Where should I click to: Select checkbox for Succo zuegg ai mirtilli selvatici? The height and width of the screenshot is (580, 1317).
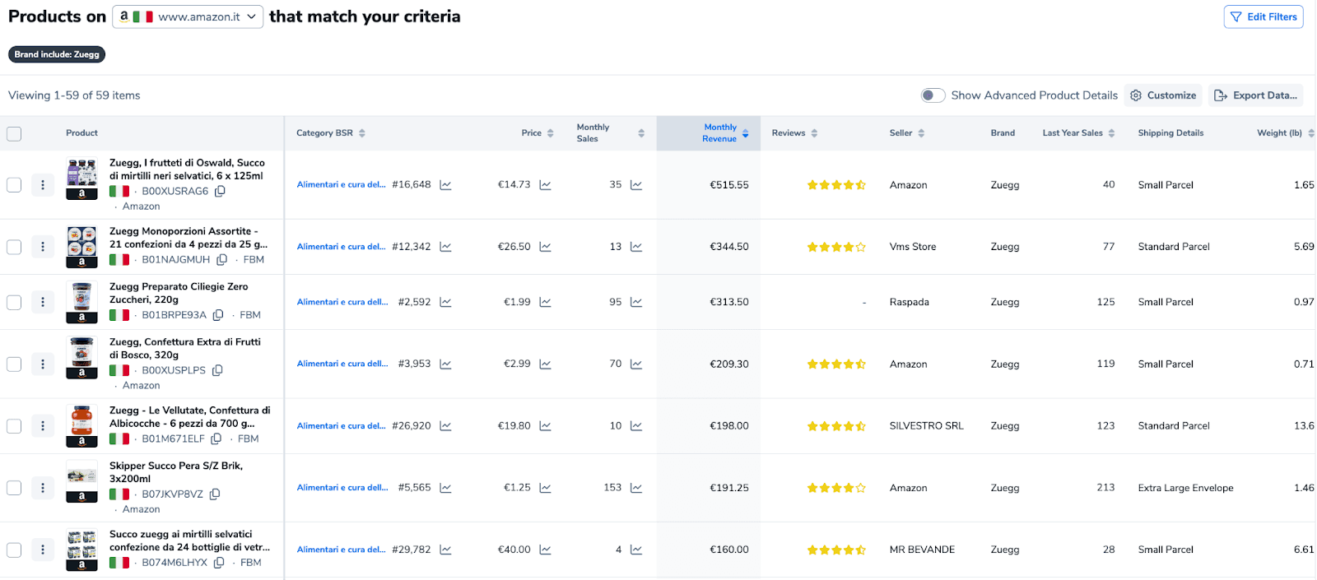click(x=14, y=550)
